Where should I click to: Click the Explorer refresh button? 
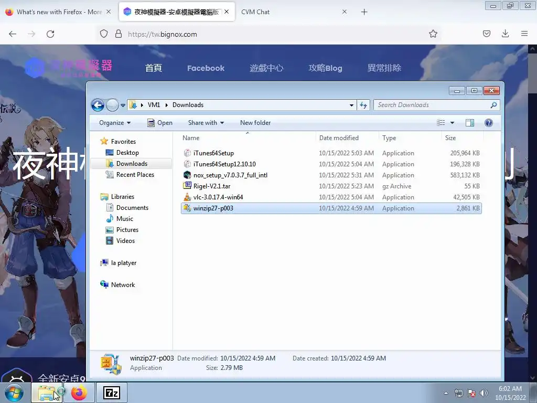(x=363, y=105)
